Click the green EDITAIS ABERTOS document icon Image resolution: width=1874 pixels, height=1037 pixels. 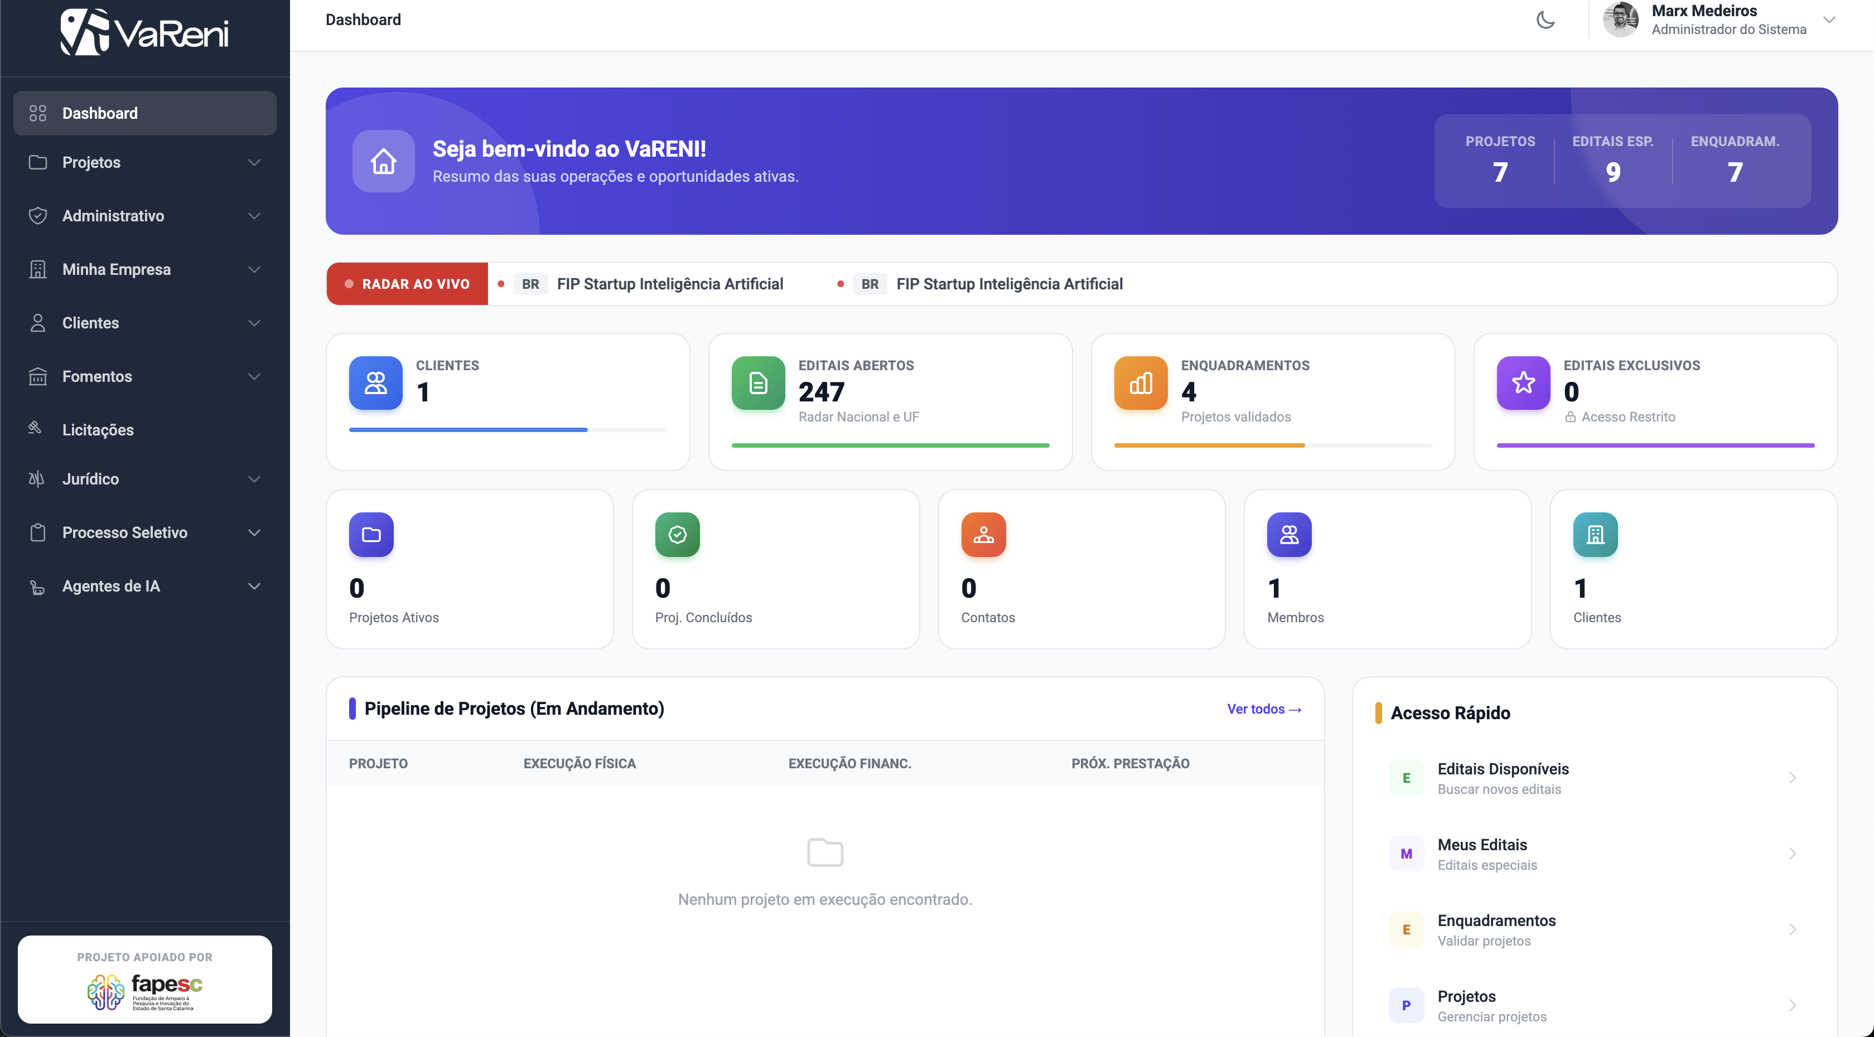tap(758, 383)
